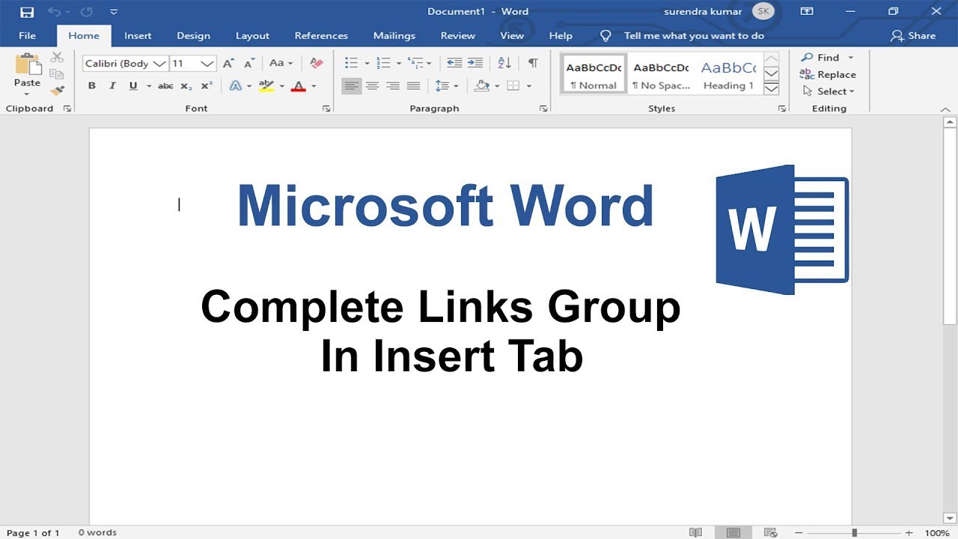Switch to Read Mode view icon
The width and height of the screenshot is (958, 539).
[695, 532]
